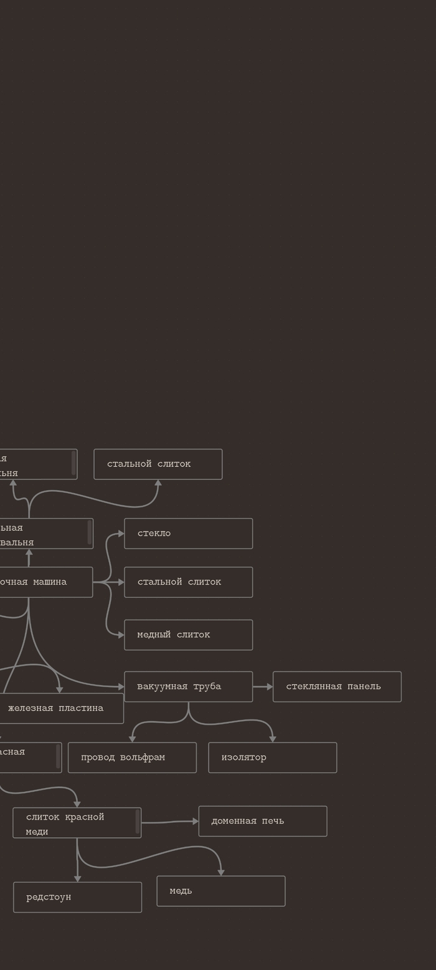Image resolution: width=436 pixels, height=970 pixels.
Task: Click scrollbar in the node ending 'асная'
Action: [x=58, y=756]
